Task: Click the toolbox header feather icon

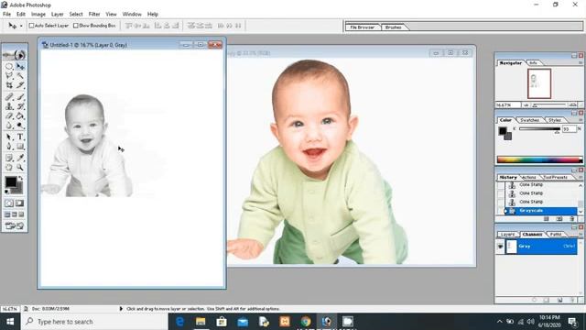Action: (x=15, y=55)
